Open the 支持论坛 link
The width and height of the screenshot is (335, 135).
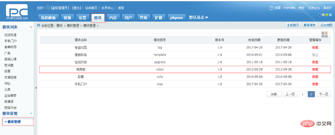(314, 8)
